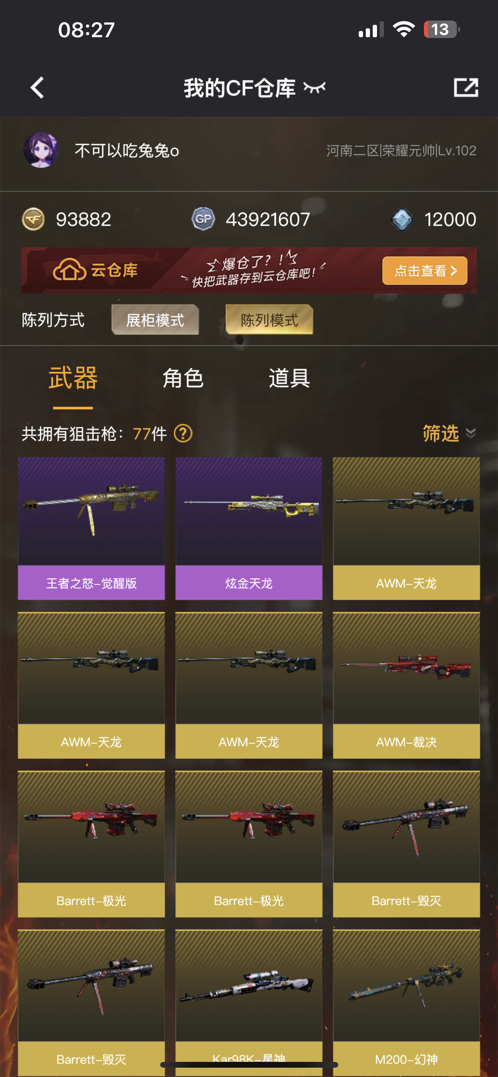Switch to 陈列模式 display mode
The image size is (498, 1077).
click(269, 320)
